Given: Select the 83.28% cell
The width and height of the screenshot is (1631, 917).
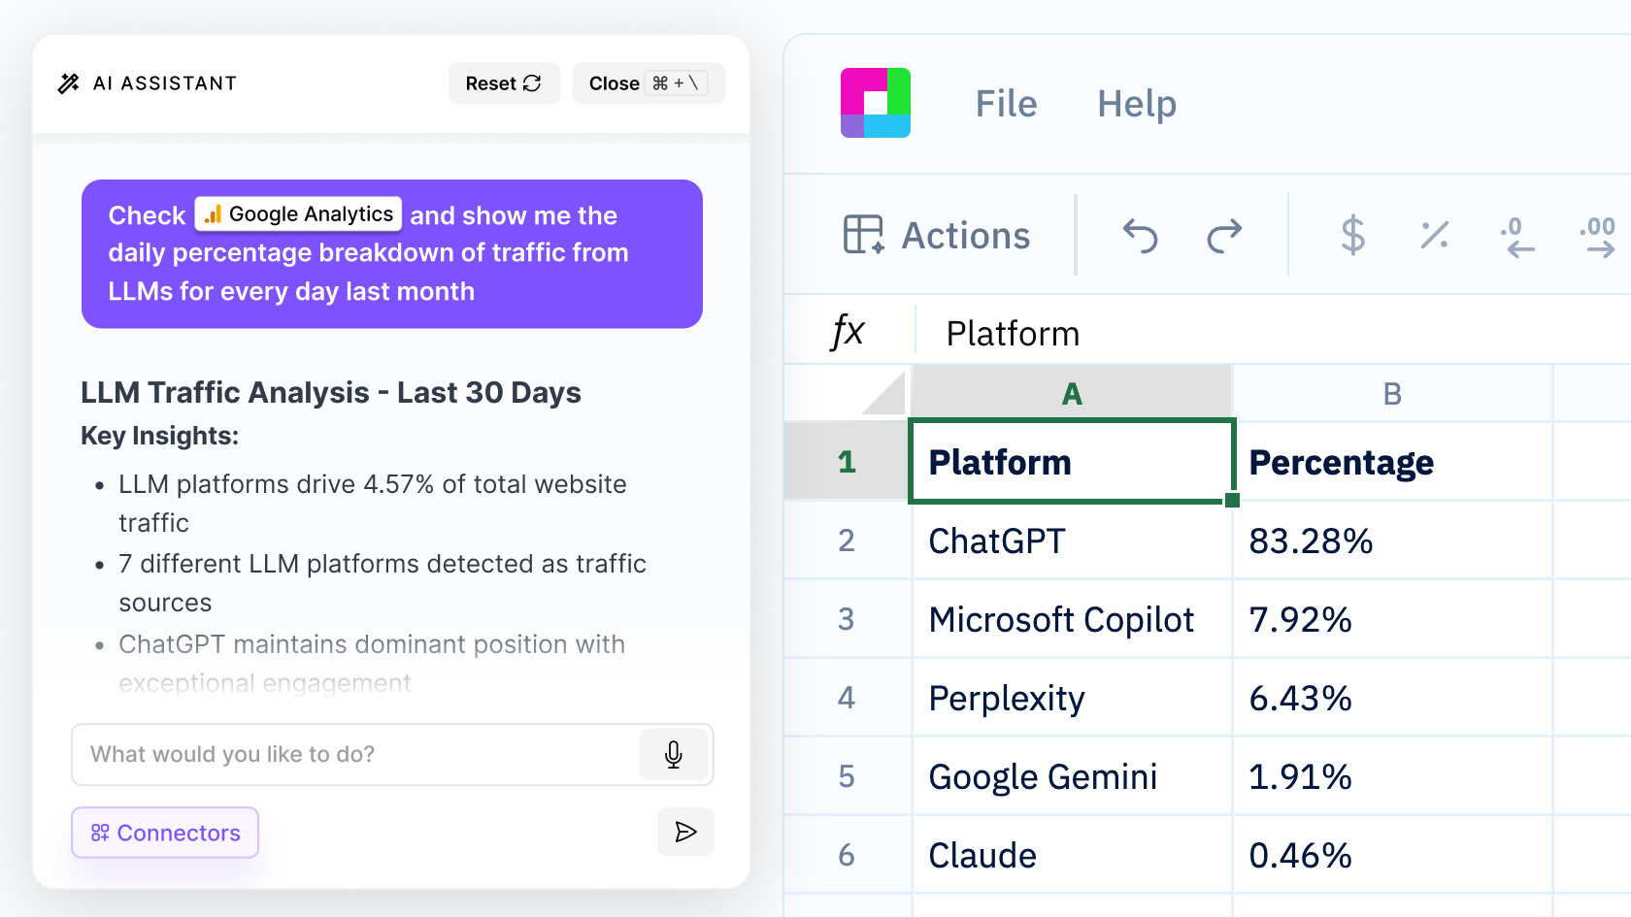Looking at the screenshot, I should tap(1392, 540).
